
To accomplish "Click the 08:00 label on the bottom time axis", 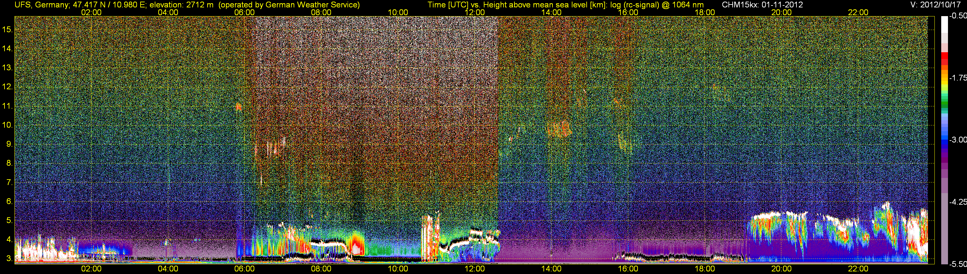I will pyautogui.click(x=321, y=269).
